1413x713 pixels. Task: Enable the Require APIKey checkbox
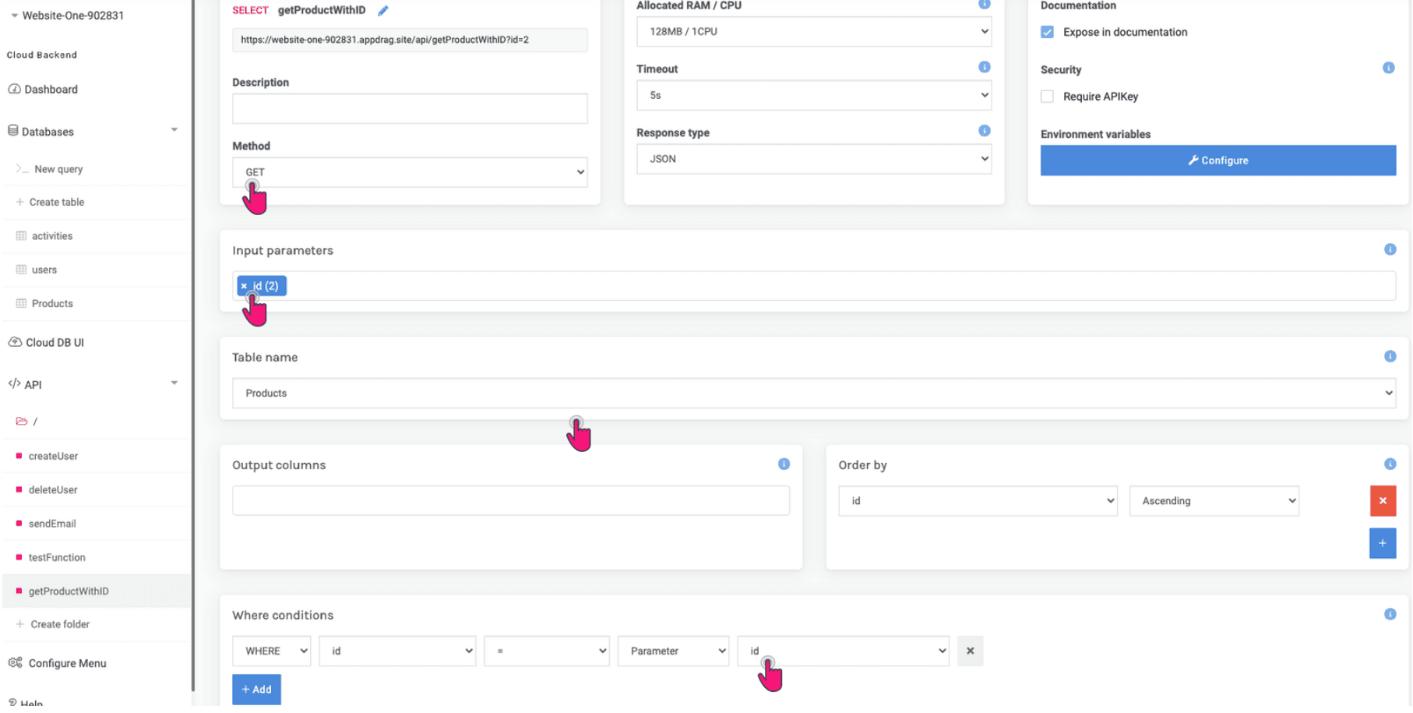click(1048, 97)
